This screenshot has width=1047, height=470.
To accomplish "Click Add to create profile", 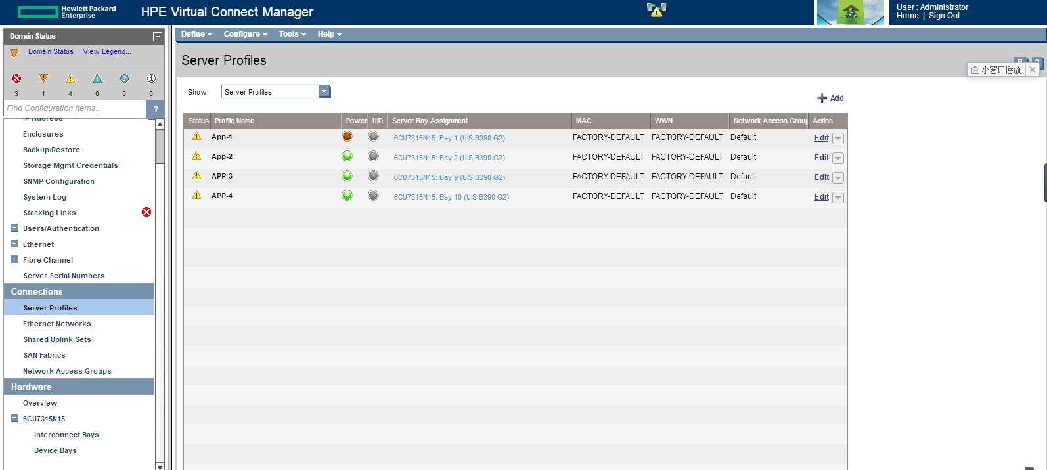I will (830, 98).
